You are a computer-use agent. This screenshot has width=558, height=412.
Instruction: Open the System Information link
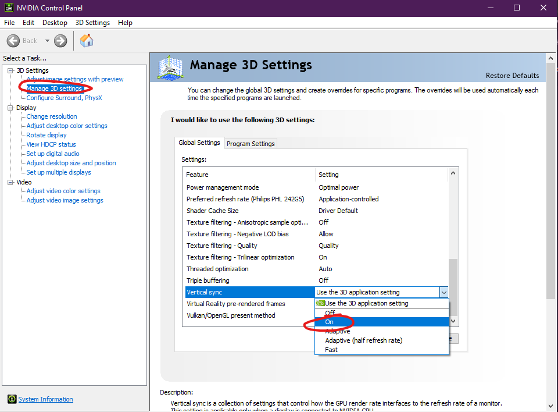[x=45, y=399]
